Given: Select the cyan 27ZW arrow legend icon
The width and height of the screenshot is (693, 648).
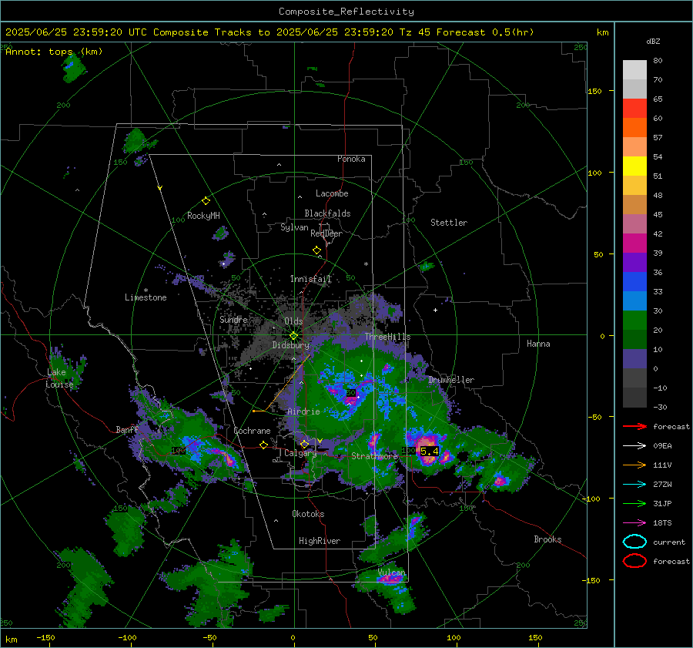Looking at the screenshot, I should pyautogui.click(x=634, y=485).
